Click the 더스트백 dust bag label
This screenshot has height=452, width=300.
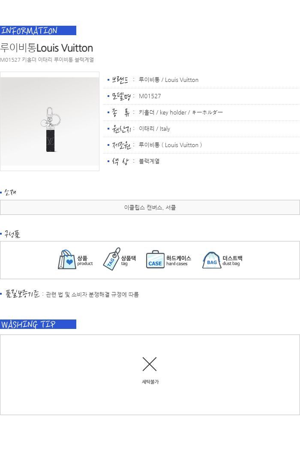pos(232,261)
